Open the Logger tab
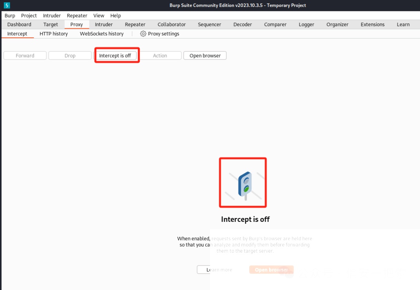 click(x=306, y=25)
